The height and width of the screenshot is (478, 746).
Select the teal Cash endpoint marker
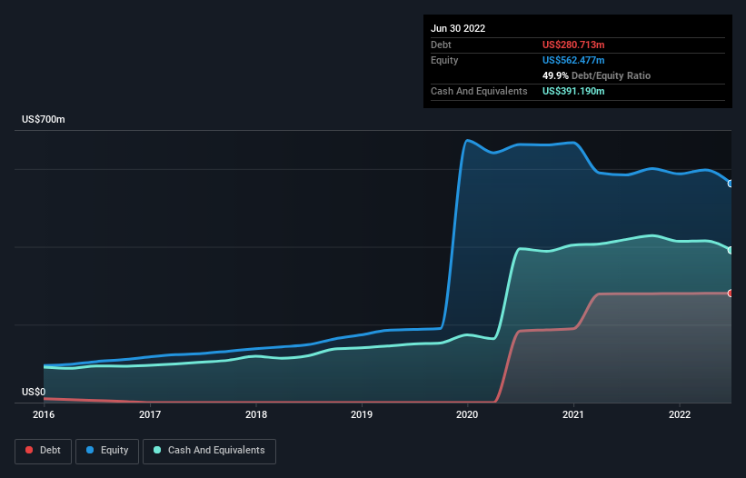click(x=731, y=250)
